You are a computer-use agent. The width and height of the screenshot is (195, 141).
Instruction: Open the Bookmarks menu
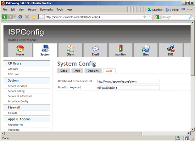click(46, 10)
